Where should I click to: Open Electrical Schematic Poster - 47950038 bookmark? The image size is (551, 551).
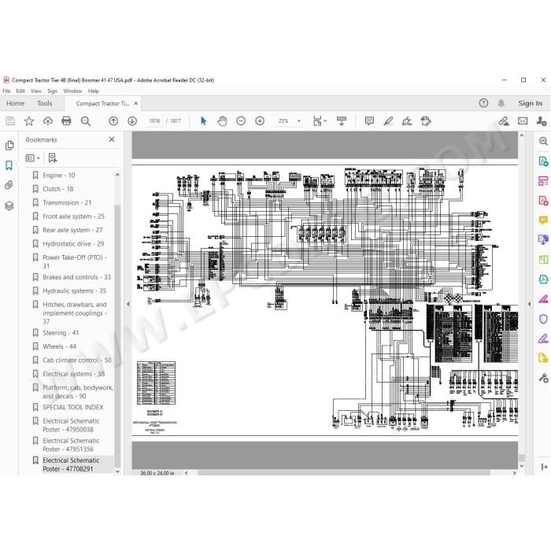71,425
